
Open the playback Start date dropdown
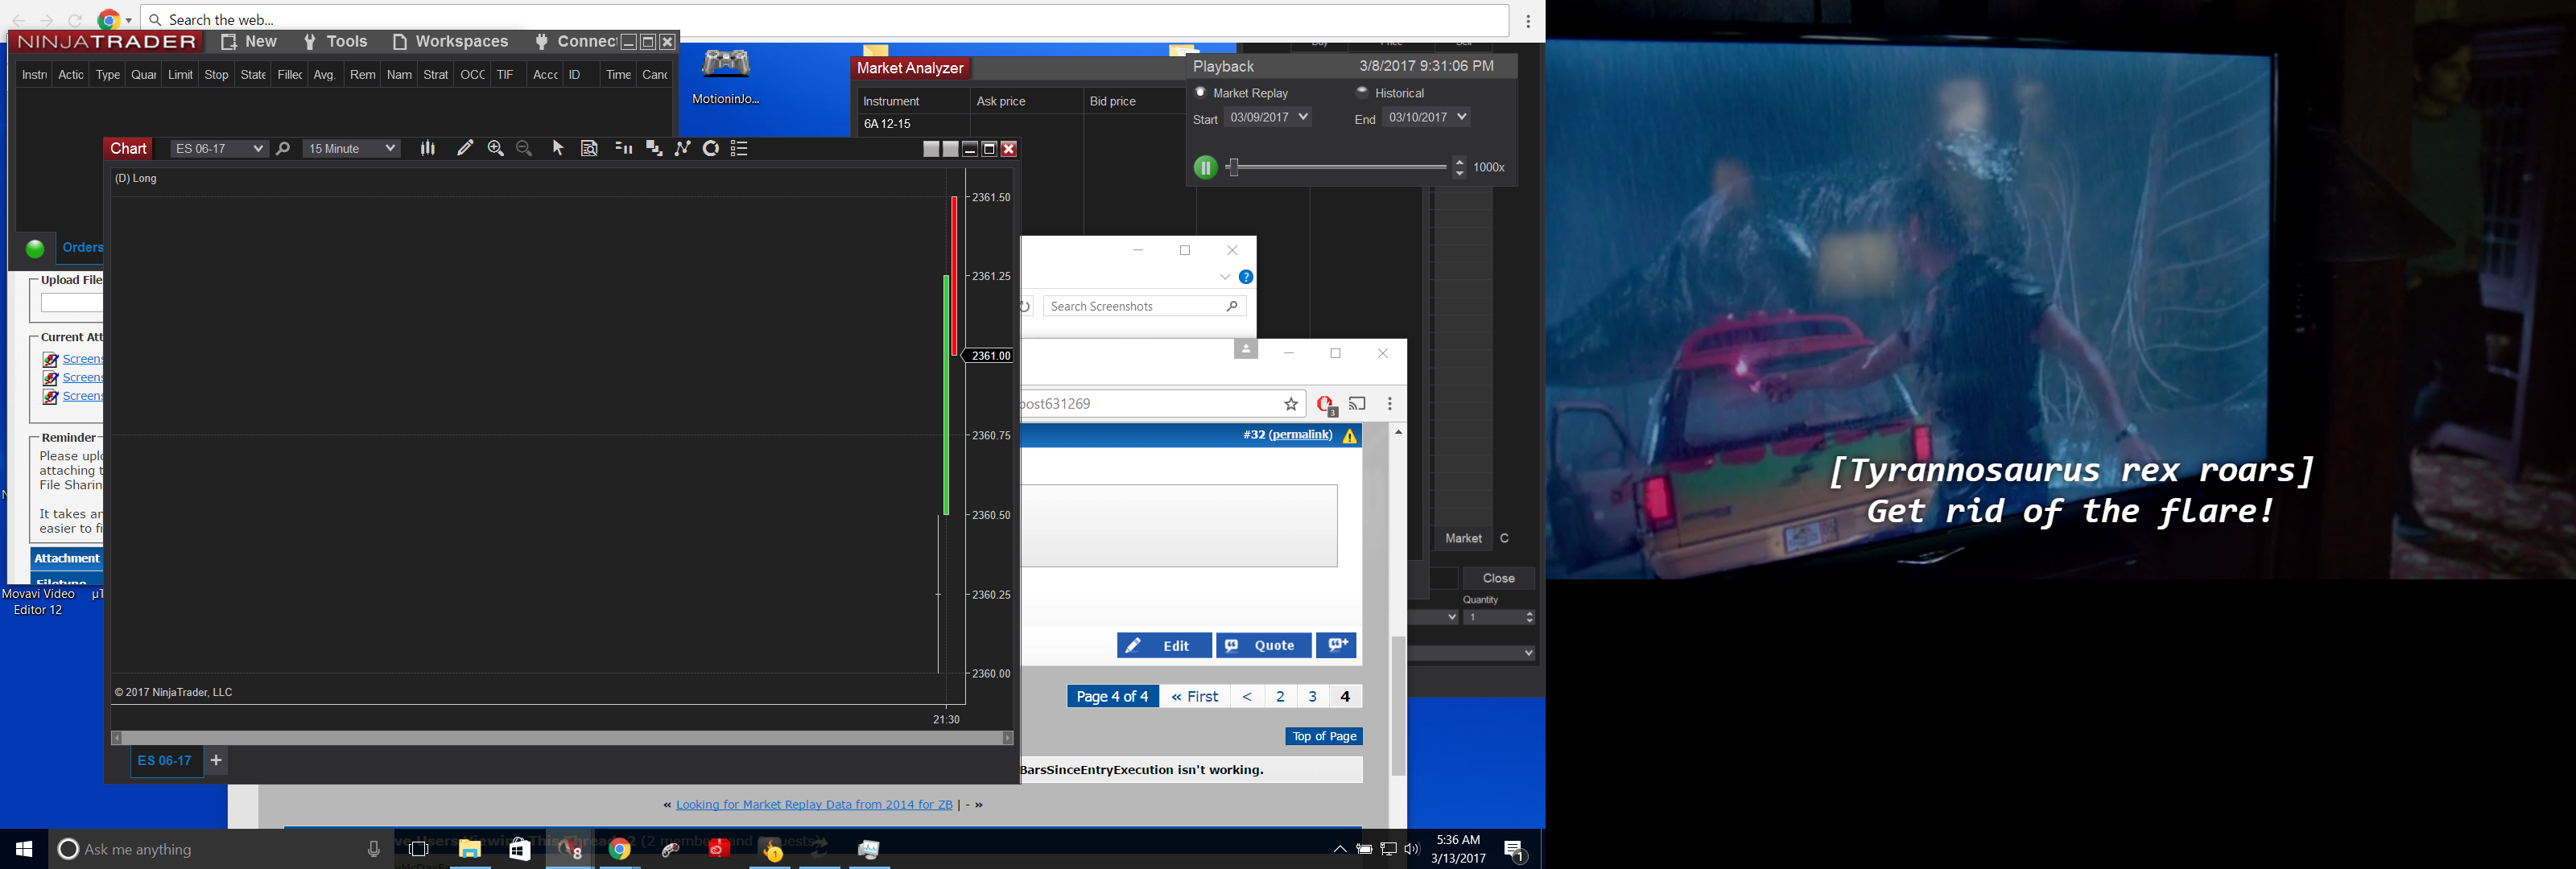click(x=1267, y=117)
